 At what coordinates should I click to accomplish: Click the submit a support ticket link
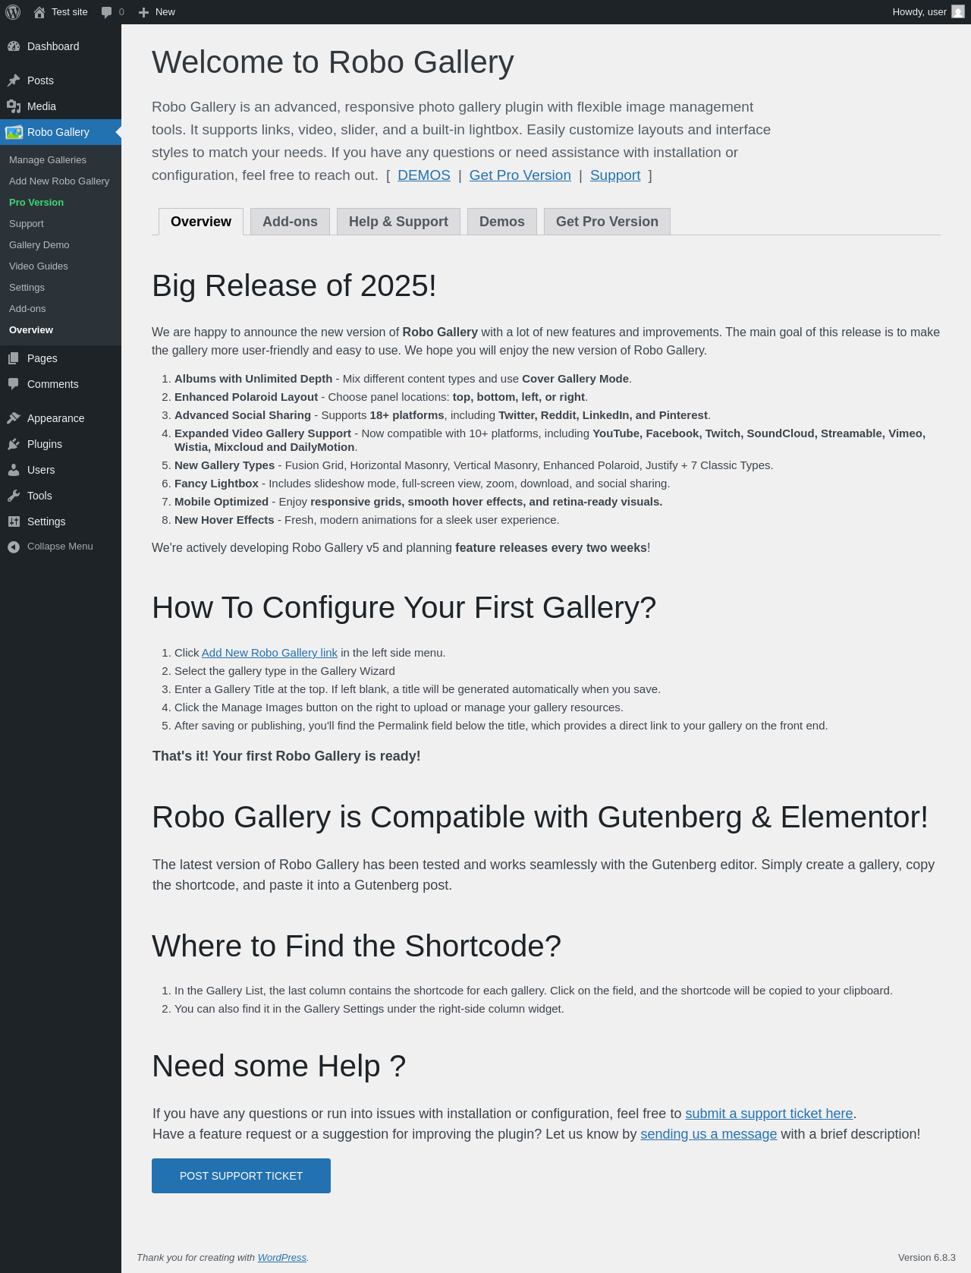point(768,1114)
